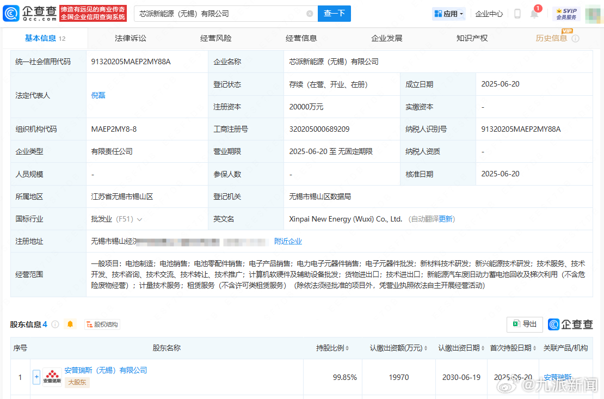Viewport: 604px width, 399px height.
Task: Click the Qcc.com logo icon
Action: [11, 14]
